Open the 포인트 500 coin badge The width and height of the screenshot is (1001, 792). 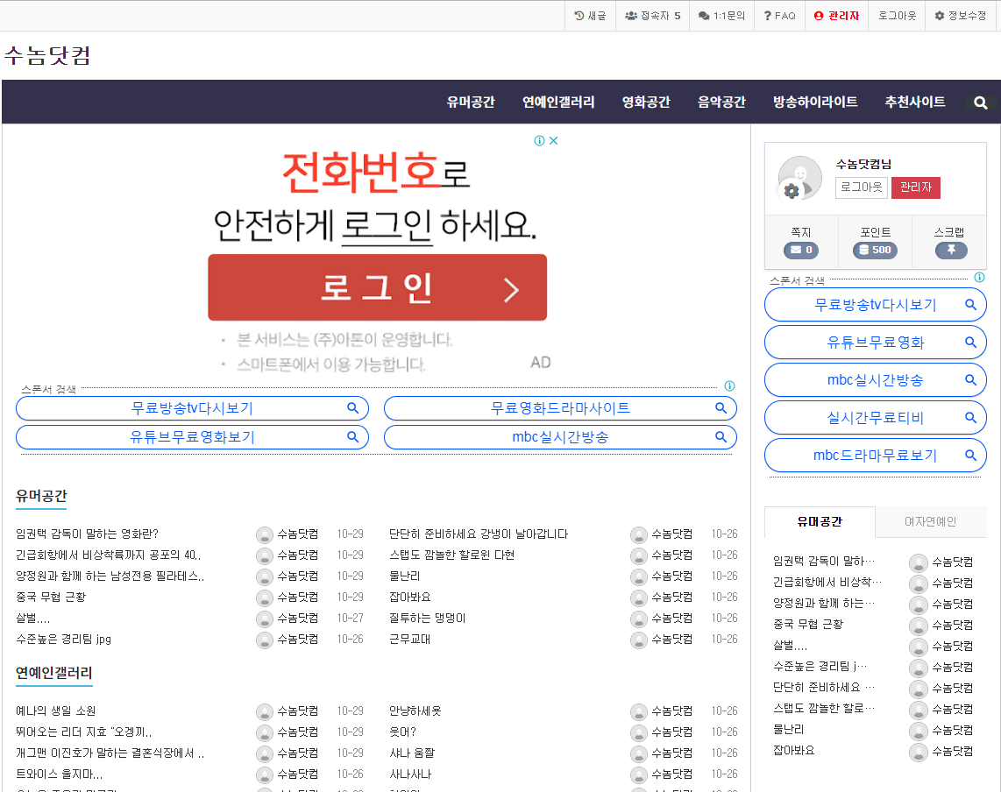tap(875, 251)
